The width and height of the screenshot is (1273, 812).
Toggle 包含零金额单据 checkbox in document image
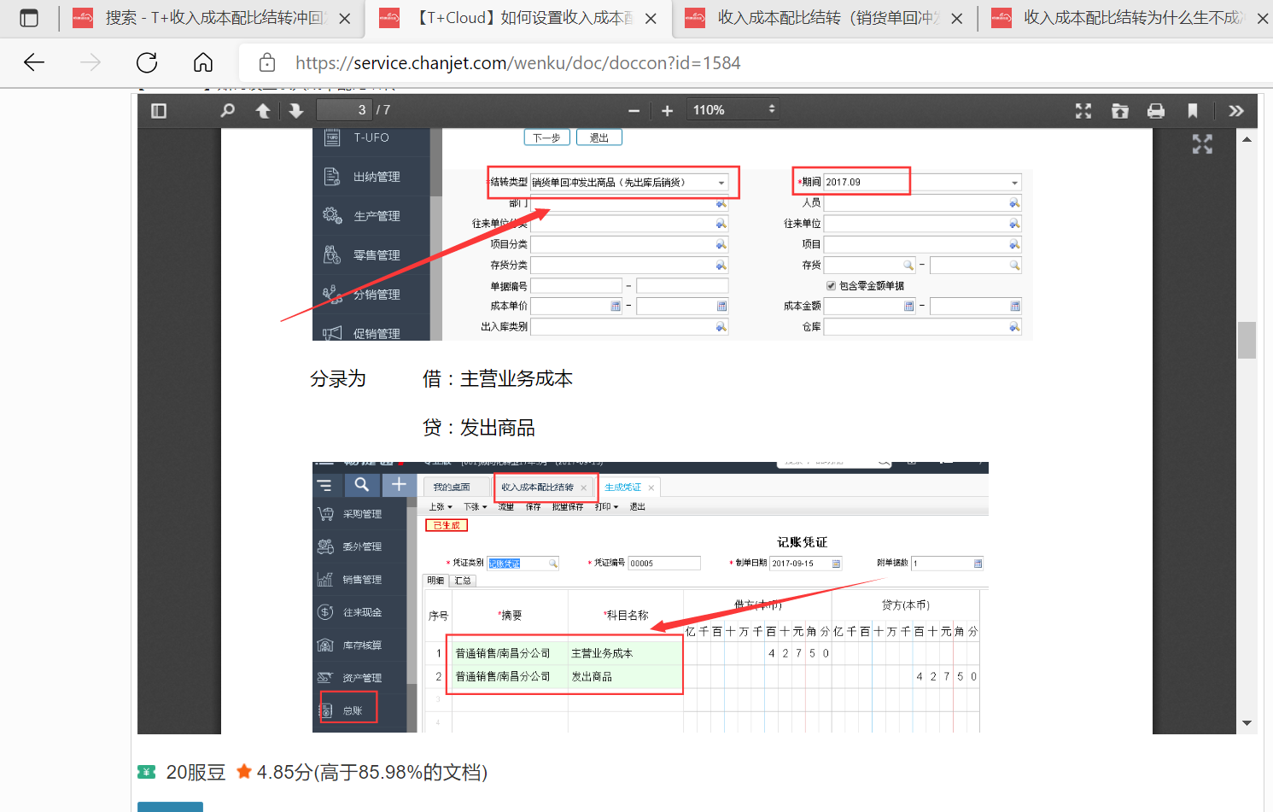831,286
